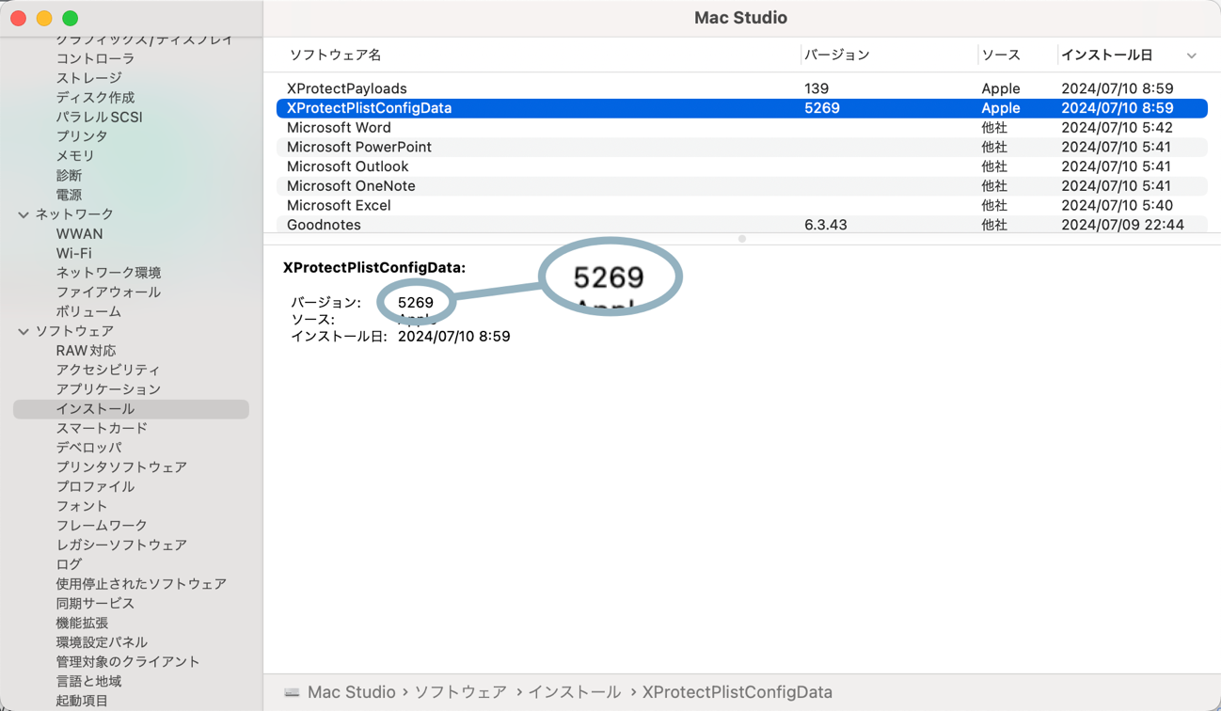The image size is (1221, 711).
Task: Sort by バージョン column header
Action: (837, 55)
